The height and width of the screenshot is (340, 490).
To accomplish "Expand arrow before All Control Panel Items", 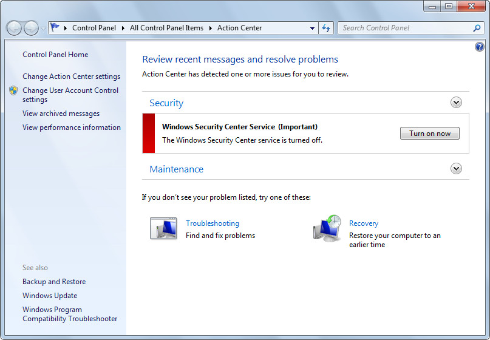I will [123, 28].
